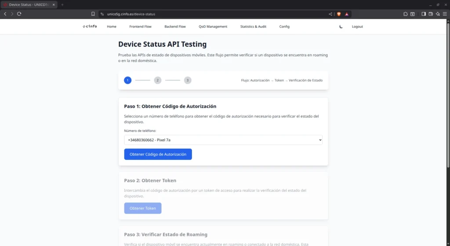The width and height of the screenshot is (450, 246).
Task: Click the cinfo logo in the navbar
Action: point(90,26)
